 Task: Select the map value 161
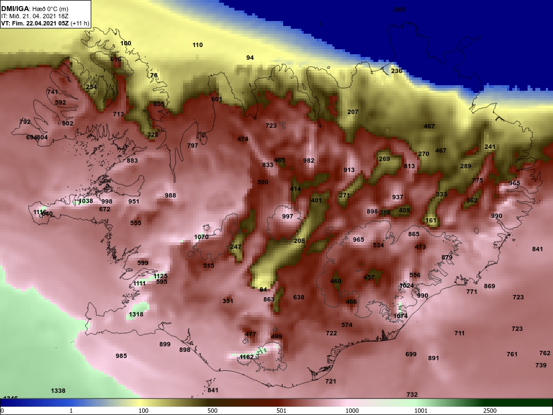pyautogui.click(x=431, y=221)
